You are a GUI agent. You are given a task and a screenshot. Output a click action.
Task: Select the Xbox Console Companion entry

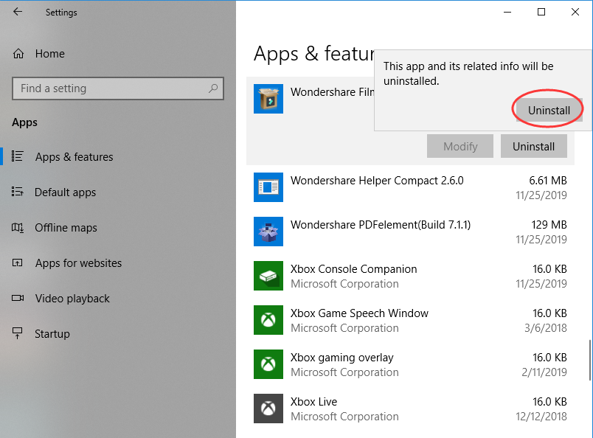[410, 276]
